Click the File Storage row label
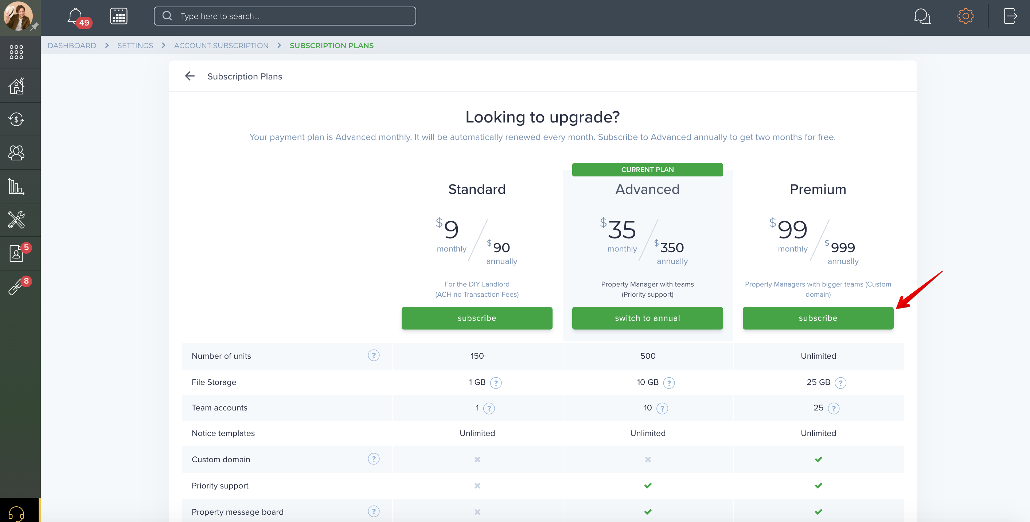1030x522 pixels. [x=214, y=382]
